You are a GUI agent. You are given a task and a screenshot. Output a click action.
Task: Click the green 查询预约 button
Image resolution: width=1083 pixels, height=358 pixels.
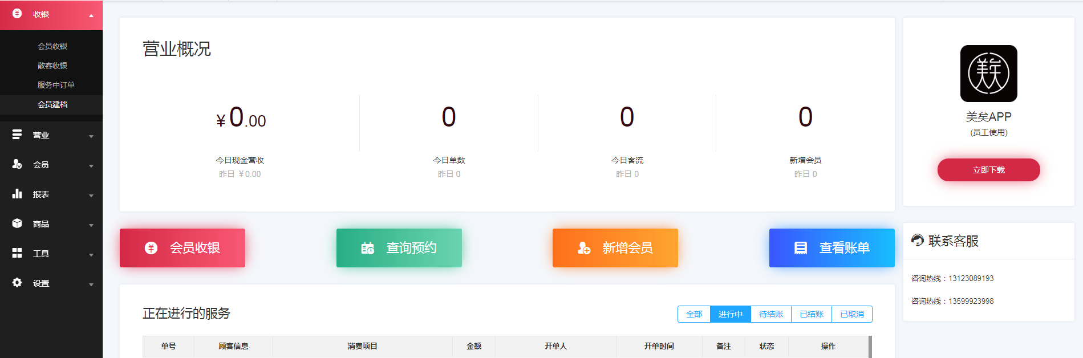(399, 248)
